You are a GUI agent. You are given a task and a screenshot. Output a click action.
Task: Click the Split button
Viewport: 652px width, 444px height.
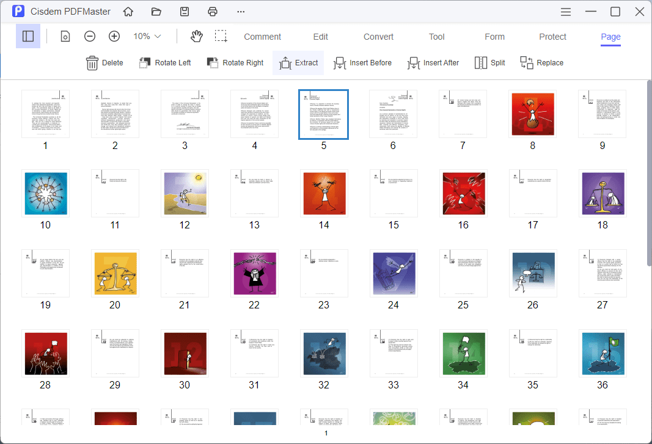tap(490, 63)
